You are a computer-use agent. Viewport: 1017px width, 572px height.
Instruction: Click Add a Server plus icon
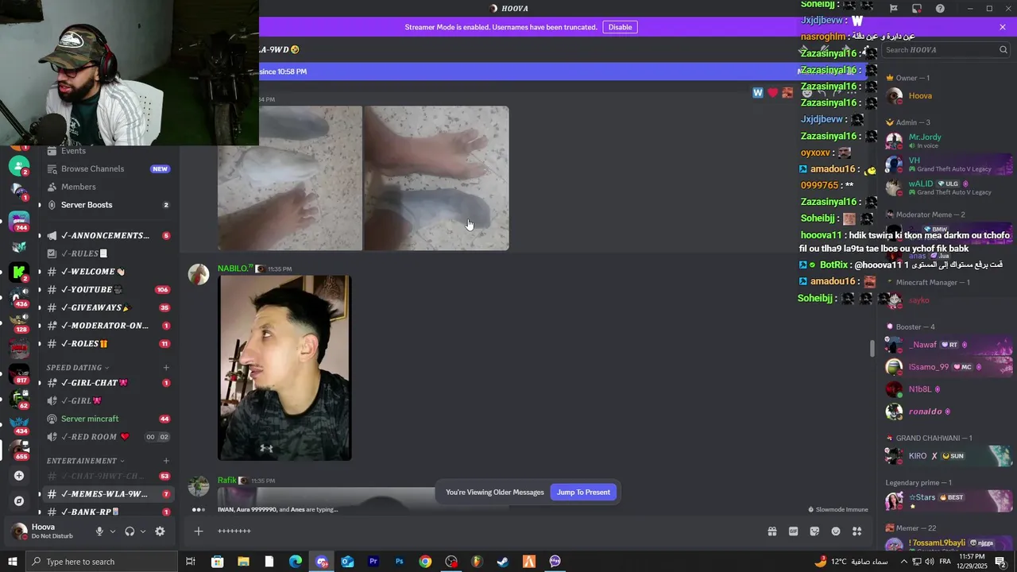pos(19,476)
